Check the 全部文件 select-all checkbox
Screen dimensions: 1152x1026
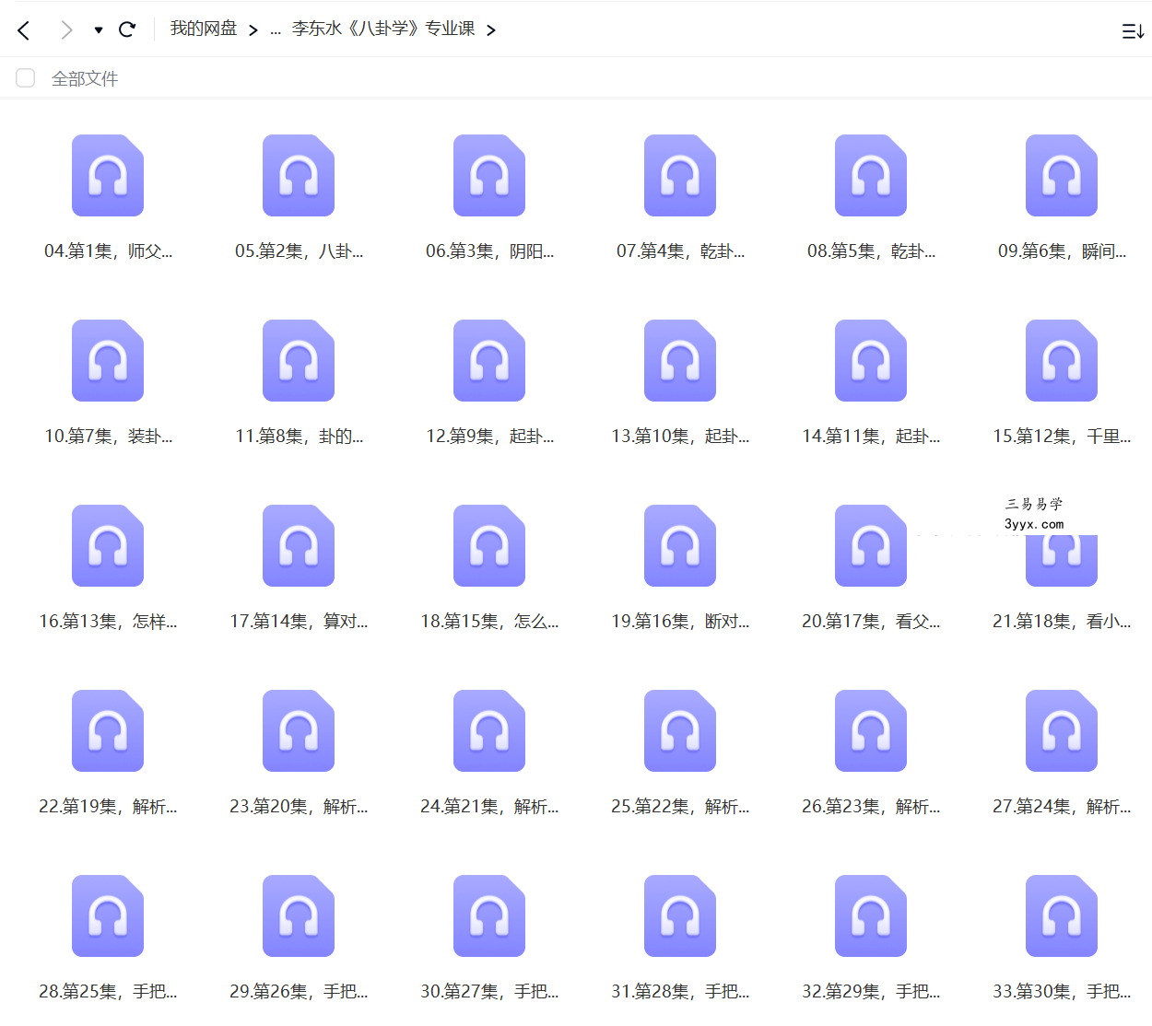pyautogui.click(x=26, y=78)
